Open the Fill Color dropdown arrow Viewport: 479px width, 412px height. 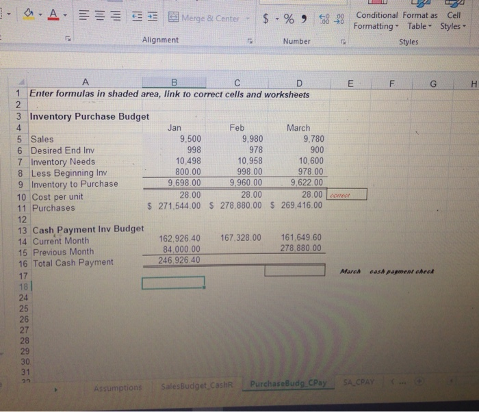(x=40, y=14)
